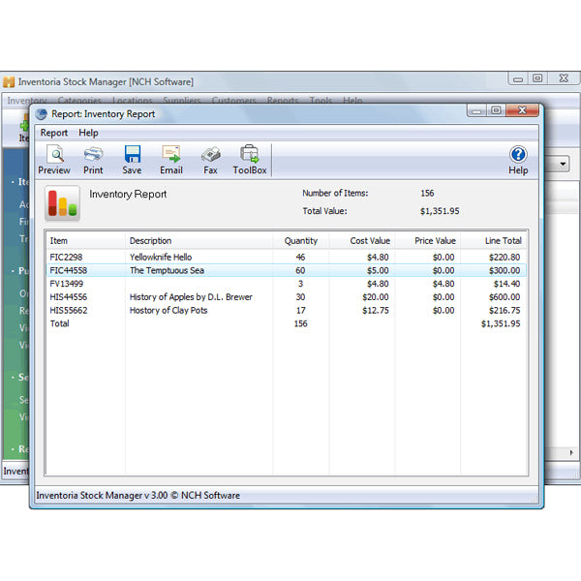Close the Inventory Report window
This screenshot has height=581, width=581.
click(x=522, y=110)
